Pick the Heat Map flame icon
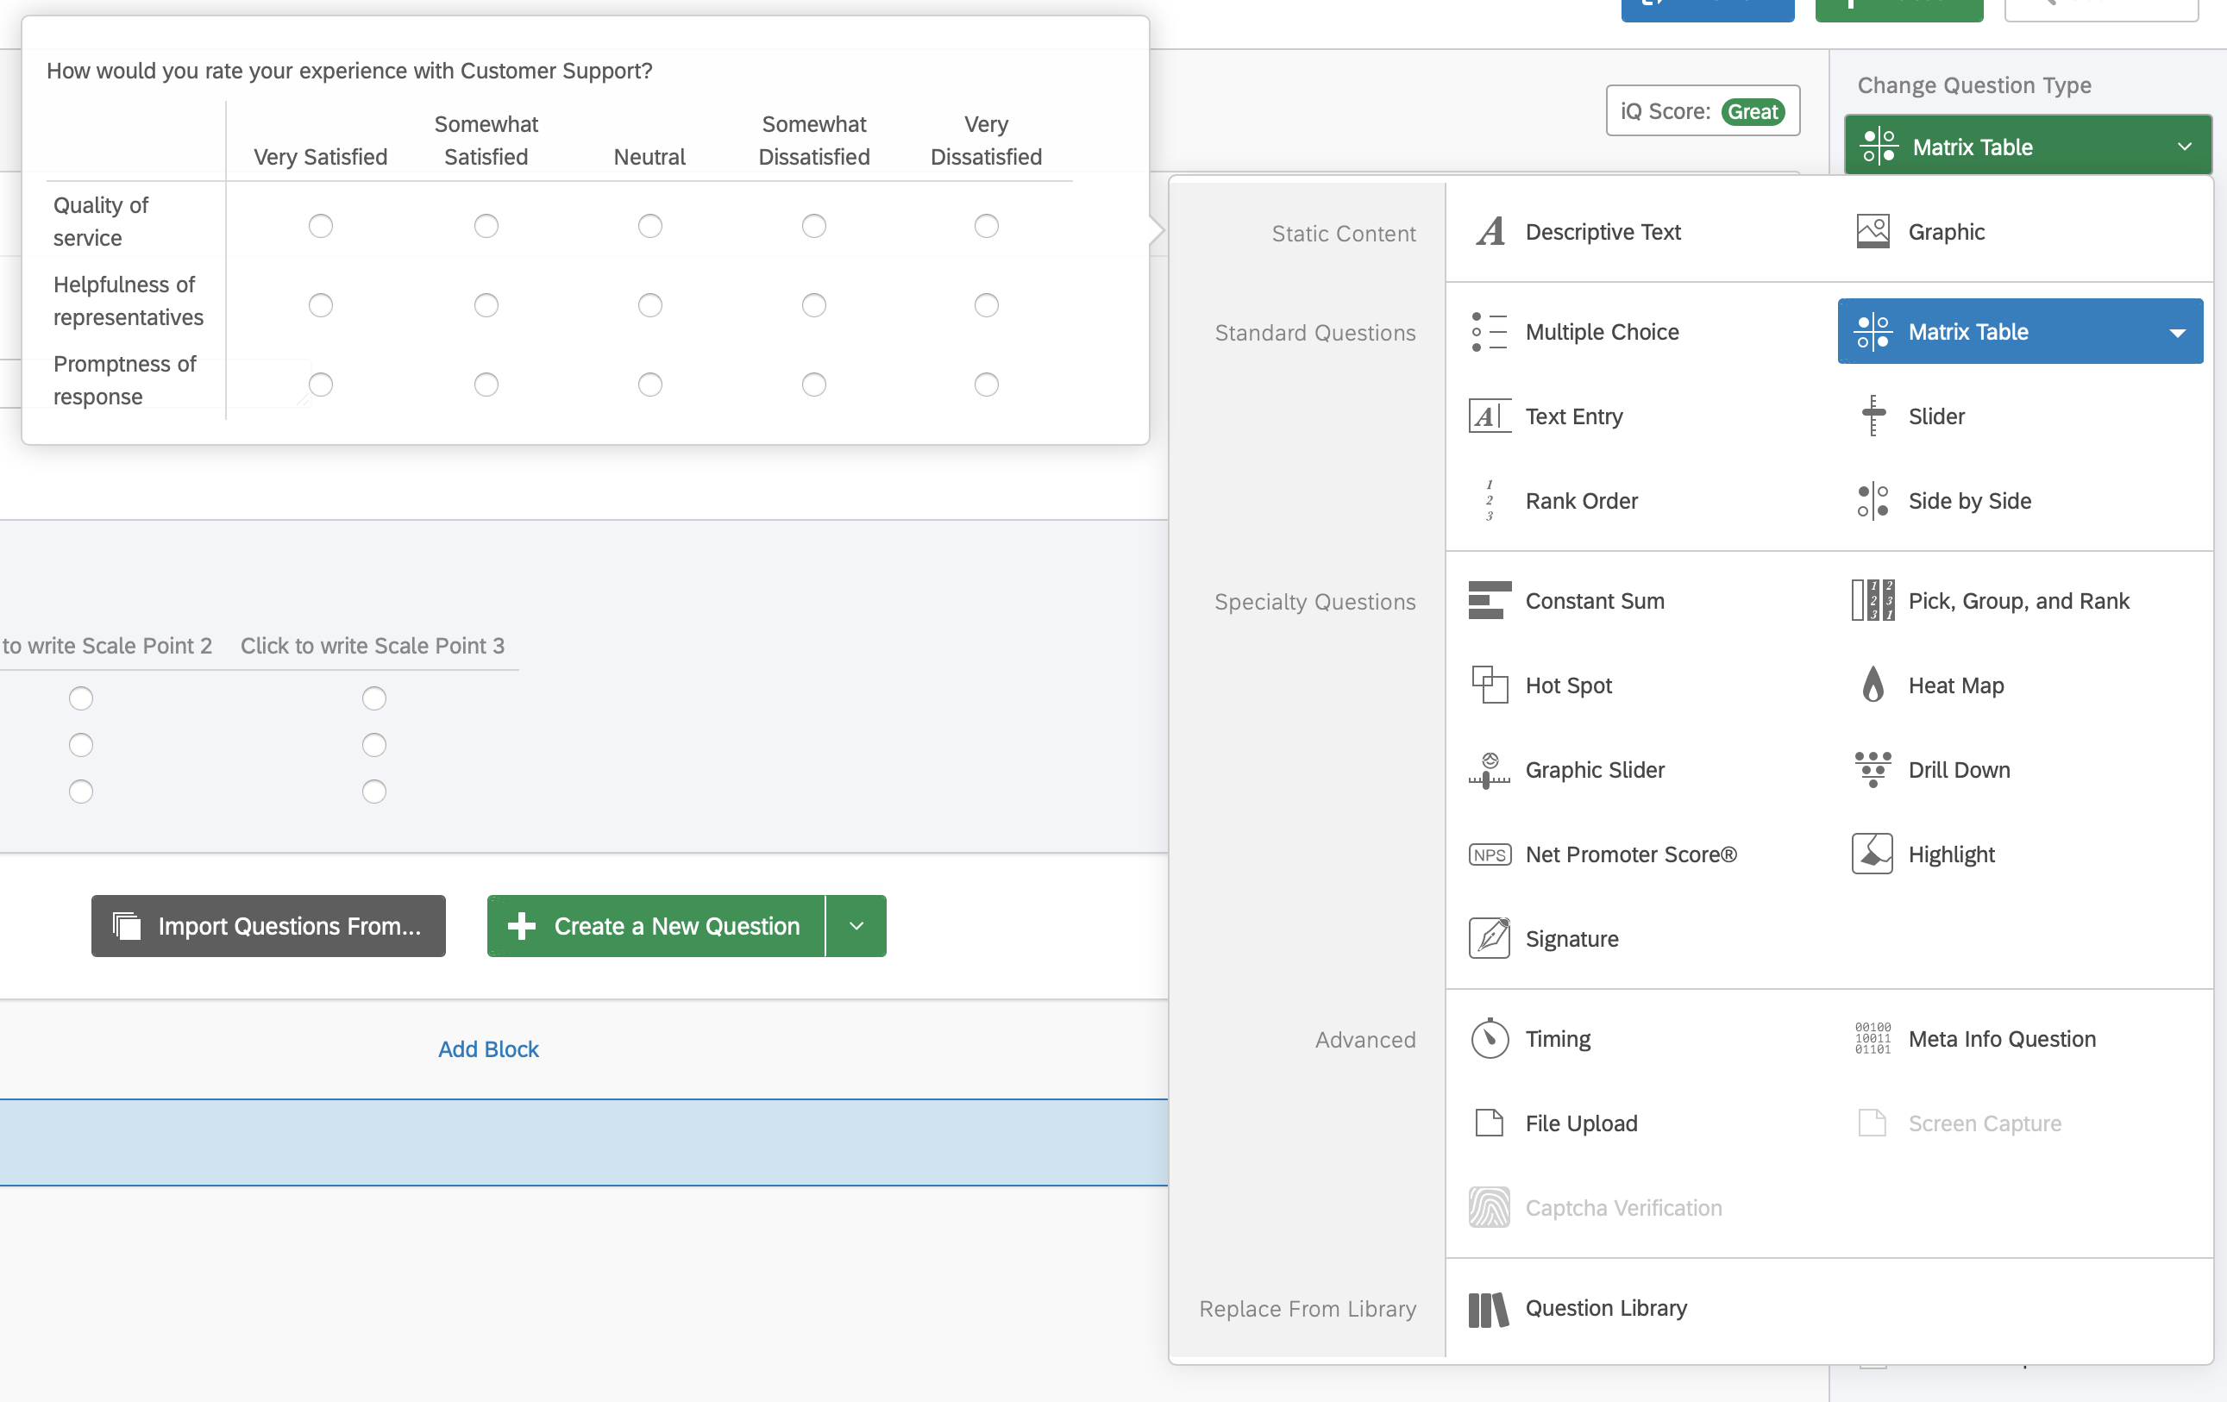Viewport: 2227px width, 1402px height. pyautogui.click(x=1872, y=685)
